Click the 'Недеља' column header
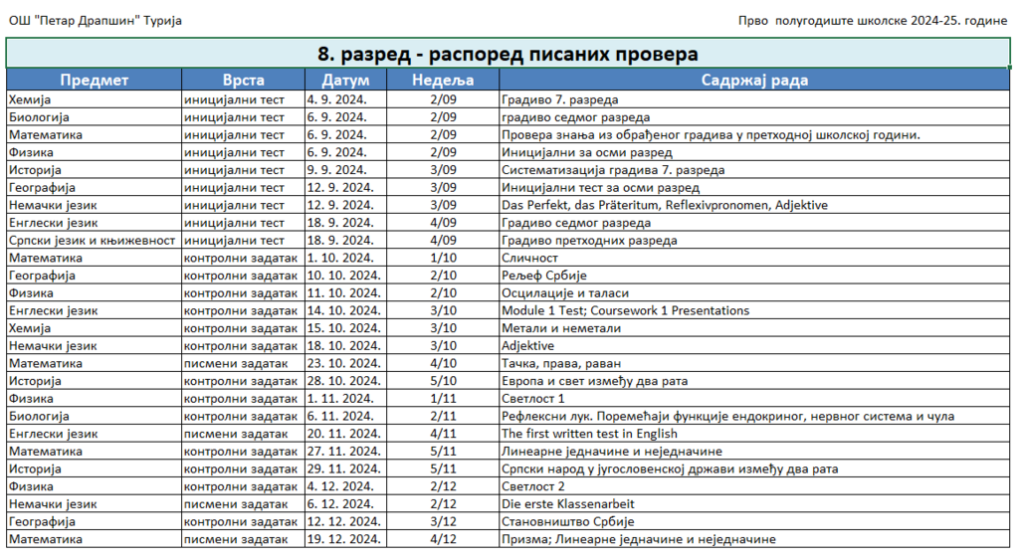Screen dimensions: 1019x560 443,81
